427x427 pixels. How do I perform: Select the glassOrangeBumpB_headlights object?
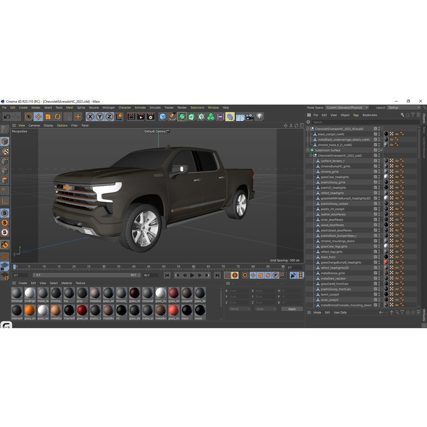pyautogui.click(x=341, y=263)
